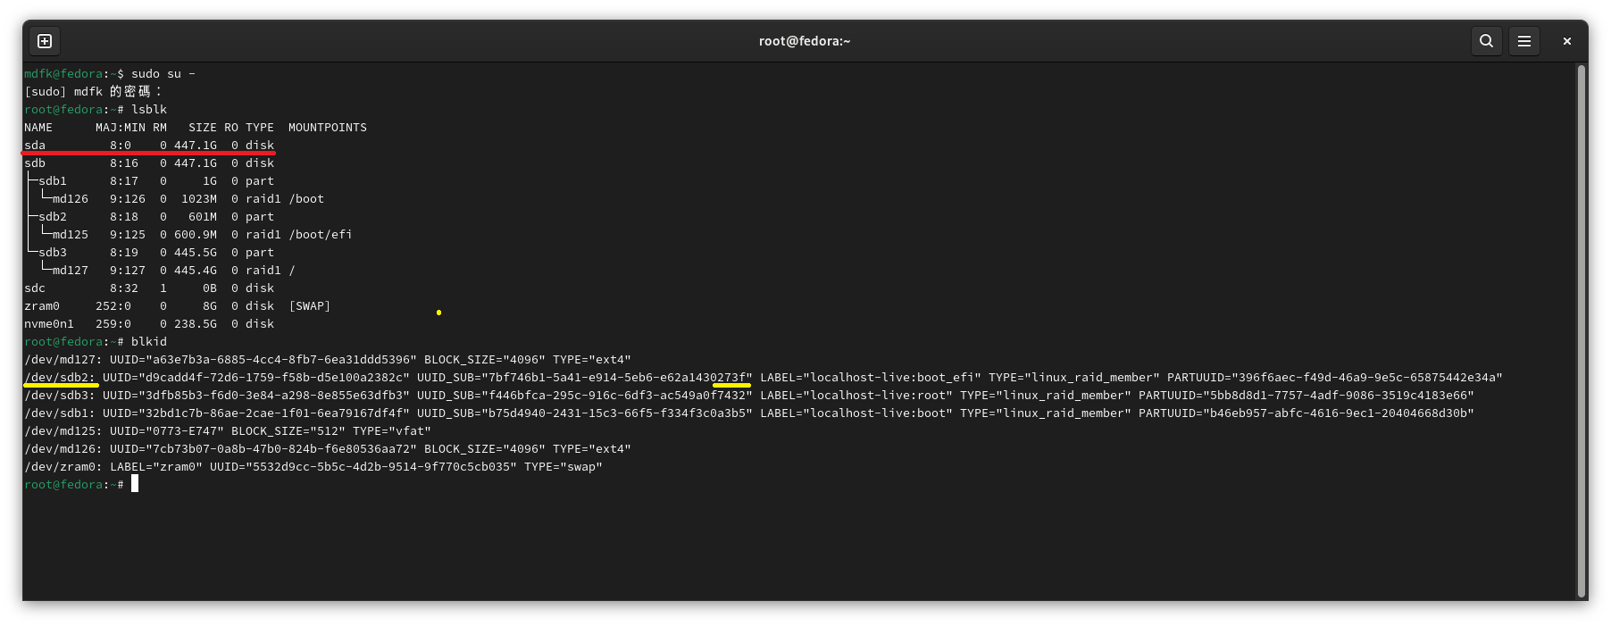1611x626 pixels.
Task: Click /dev/md125: in blkid output
Action: (x=63, y=431)
